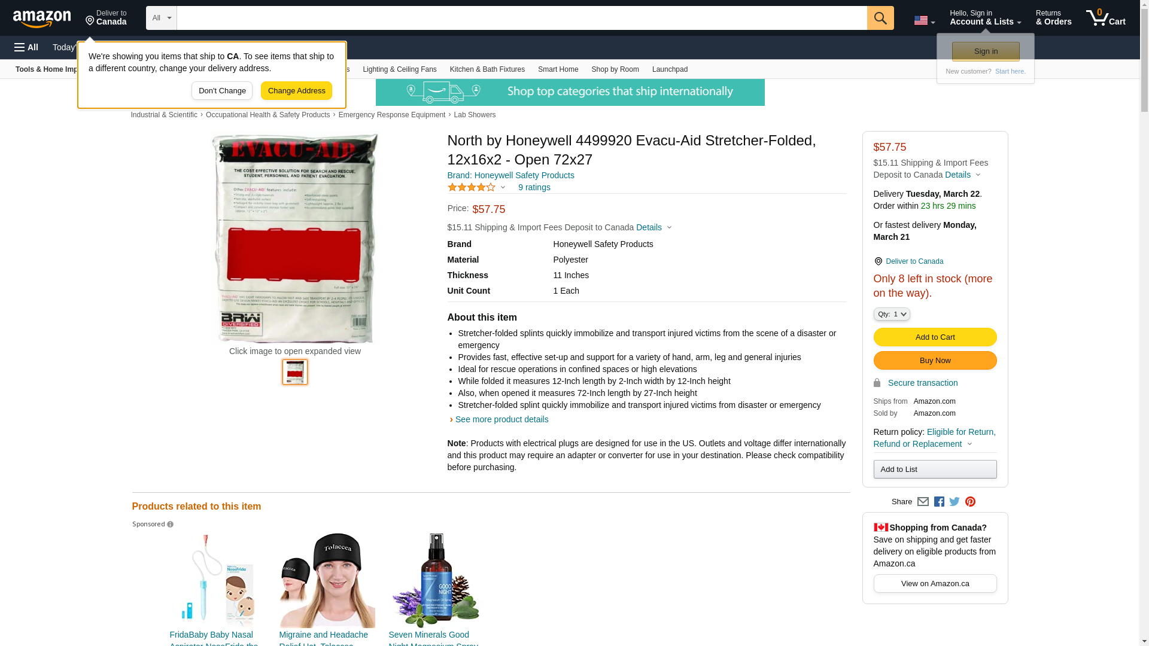The width and height of the screenshot is (1149, 646).
Task: Expand the All search category dropdown
Action: (162, 18)
